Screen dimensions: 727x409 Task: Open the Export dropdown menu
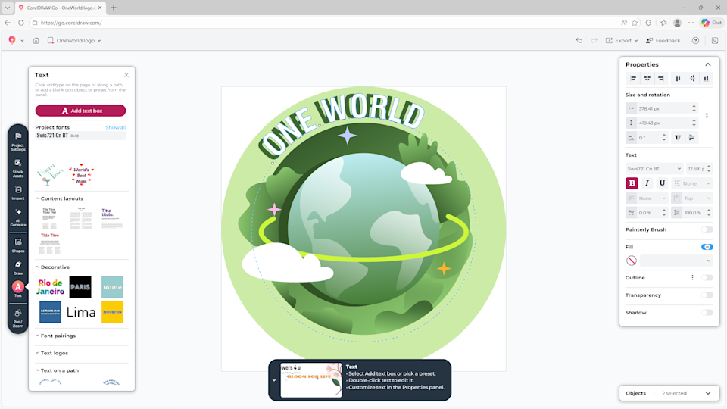point(622,41)
